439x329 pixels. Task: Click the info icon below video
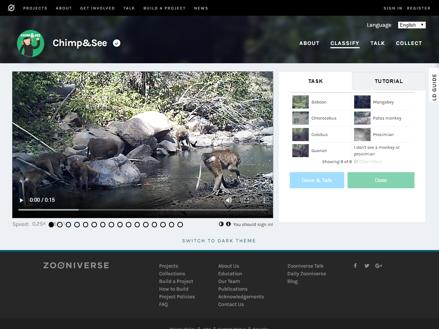[228, 224]
